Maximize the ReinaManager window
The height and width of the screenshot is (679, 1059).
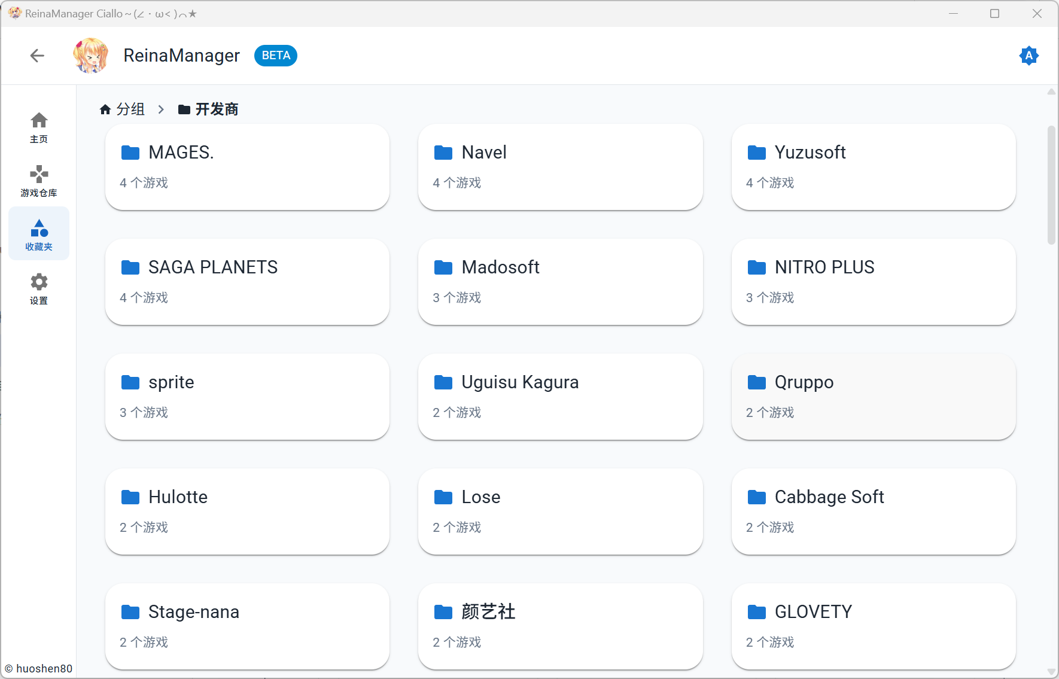tap(995, 13)
